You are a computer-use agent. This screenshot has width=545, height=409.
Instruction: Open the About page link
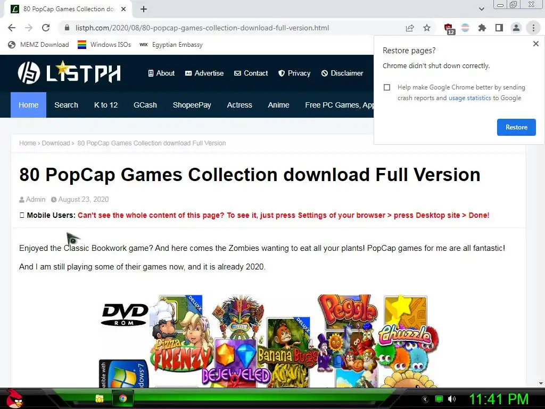[161, 73]
